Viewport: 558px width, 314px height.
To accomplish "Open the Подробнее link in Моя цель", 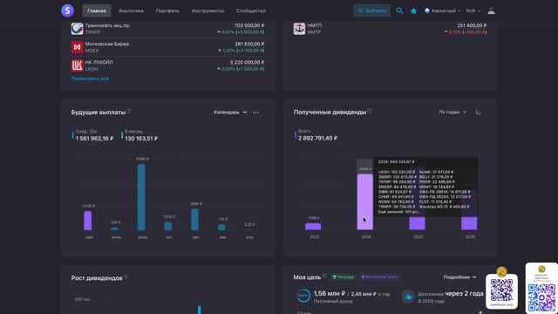I will (459, 277).
